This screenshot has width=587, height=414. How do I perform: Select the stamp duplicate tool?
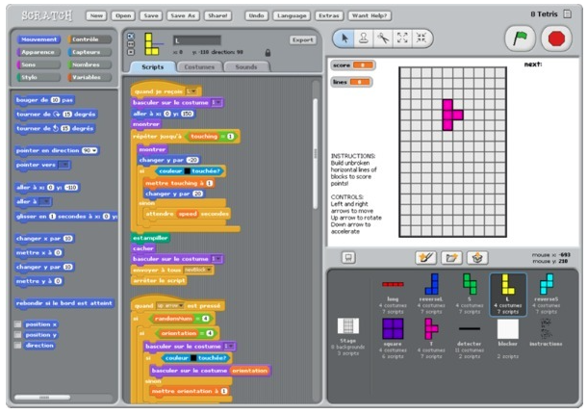[363, 38]
